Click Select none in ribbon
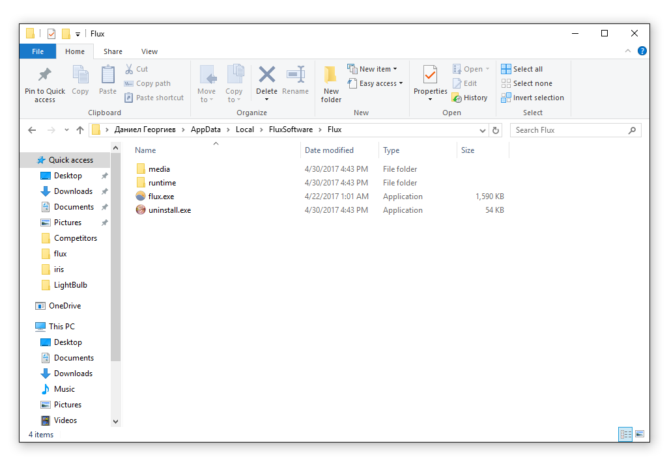Image resolution: width=669 pixels, height=464 pixels. point(527,83)
